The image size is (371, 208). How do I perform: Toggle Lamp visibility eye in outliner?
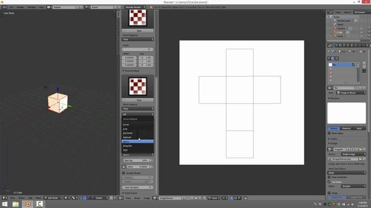coord(361,36)
